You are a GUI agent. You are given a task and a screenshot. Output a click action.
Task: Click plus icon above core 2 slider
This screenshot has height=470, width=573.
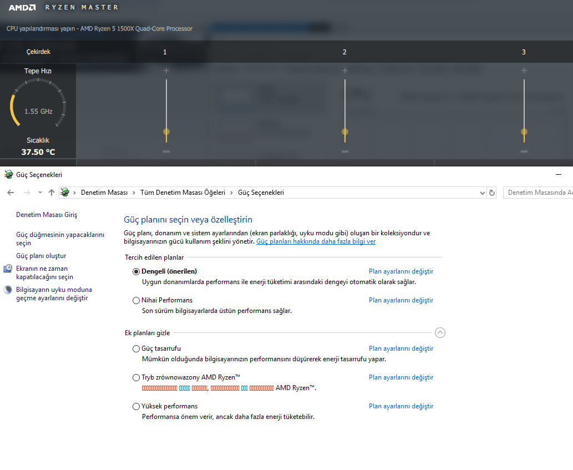tap(344, 70)
